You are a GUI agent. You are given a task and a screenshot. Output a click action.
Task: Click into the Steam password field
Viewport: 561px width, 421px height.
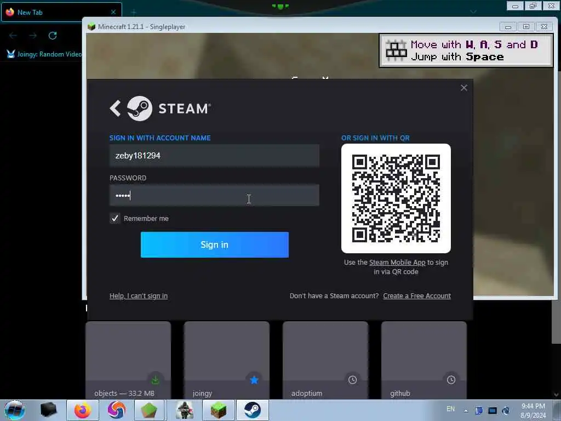coord(214,196)
